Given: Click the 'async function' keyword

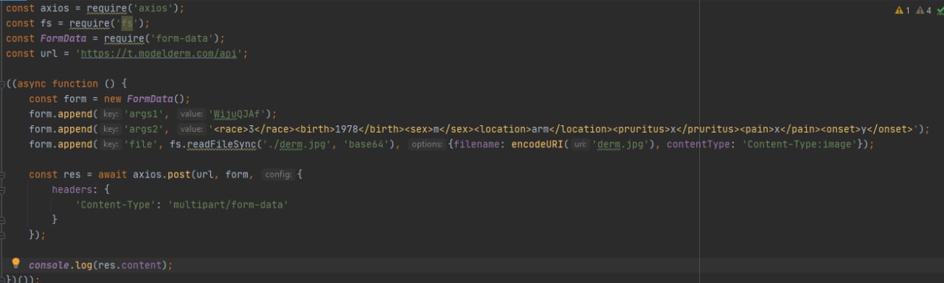Looking at the screenshot, I should pyautogui.click(x=58, y=84).
